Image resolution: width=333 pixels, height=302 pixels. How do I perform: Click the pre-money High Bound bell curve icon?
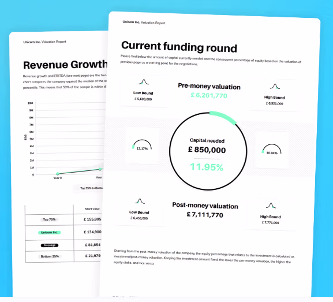(x=275, y=86)
